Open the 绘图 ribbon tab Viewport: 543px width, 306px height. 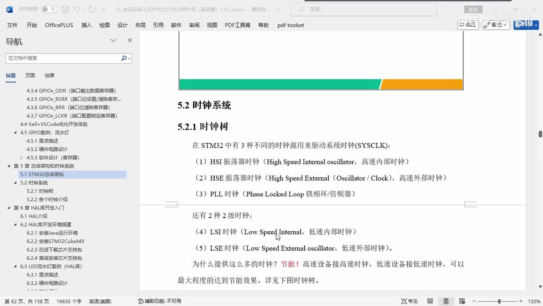pyautogui.click(x=105, y=25)
